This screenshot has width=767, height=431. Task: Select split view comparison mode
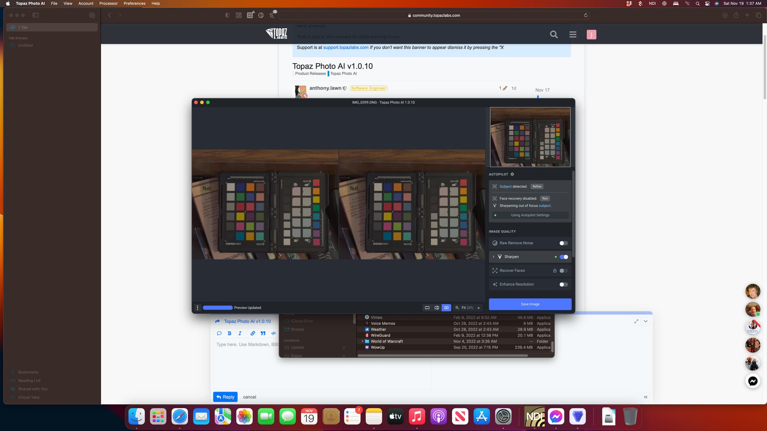click(437, 308)
